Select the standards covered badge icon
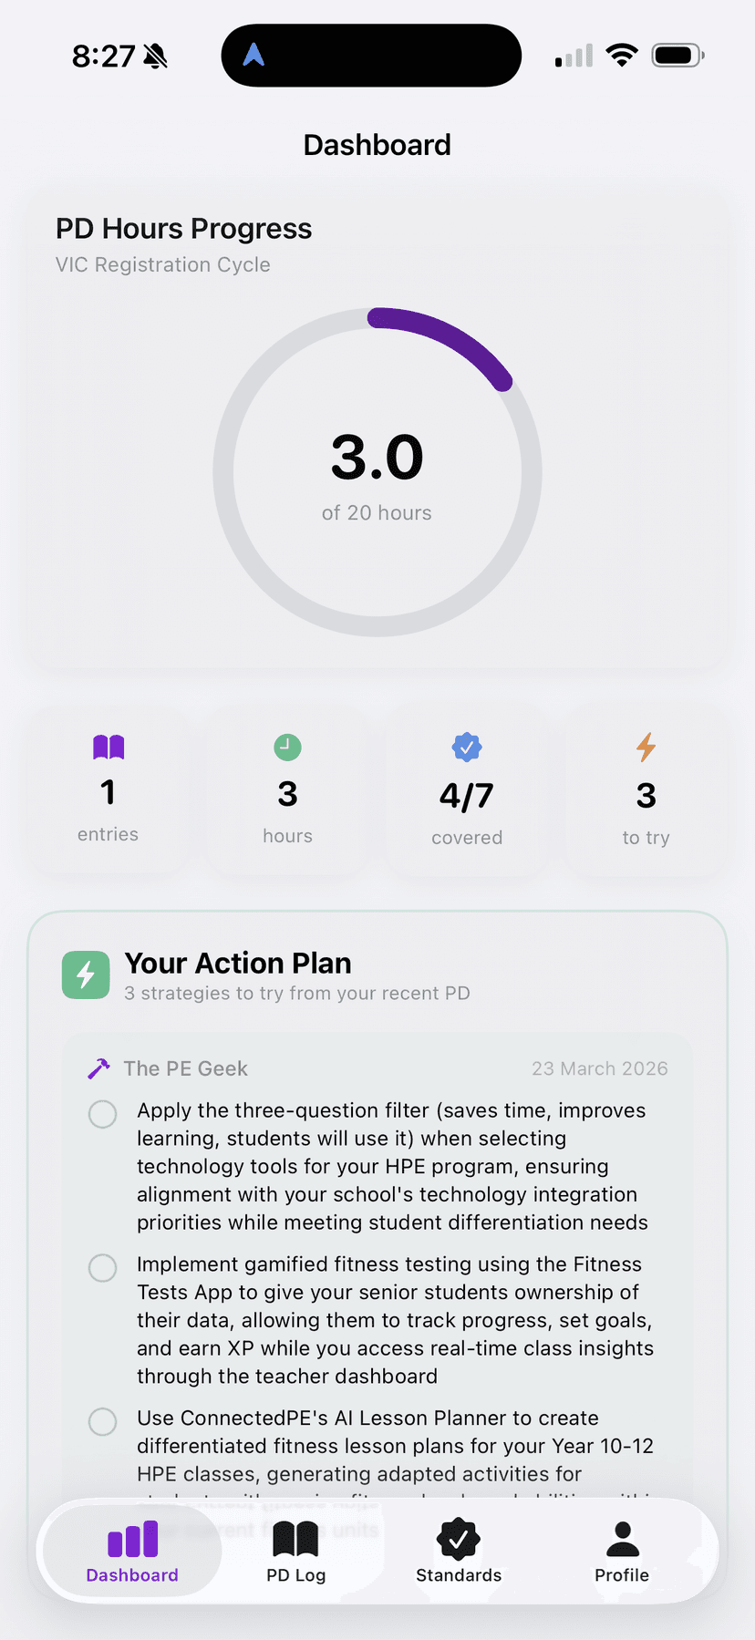This screenshot has height=1640, width=755. (467, 746)
